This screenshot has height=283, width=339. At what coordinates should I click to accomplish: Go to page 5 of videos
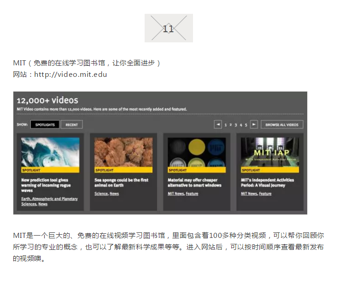[246, 125]
